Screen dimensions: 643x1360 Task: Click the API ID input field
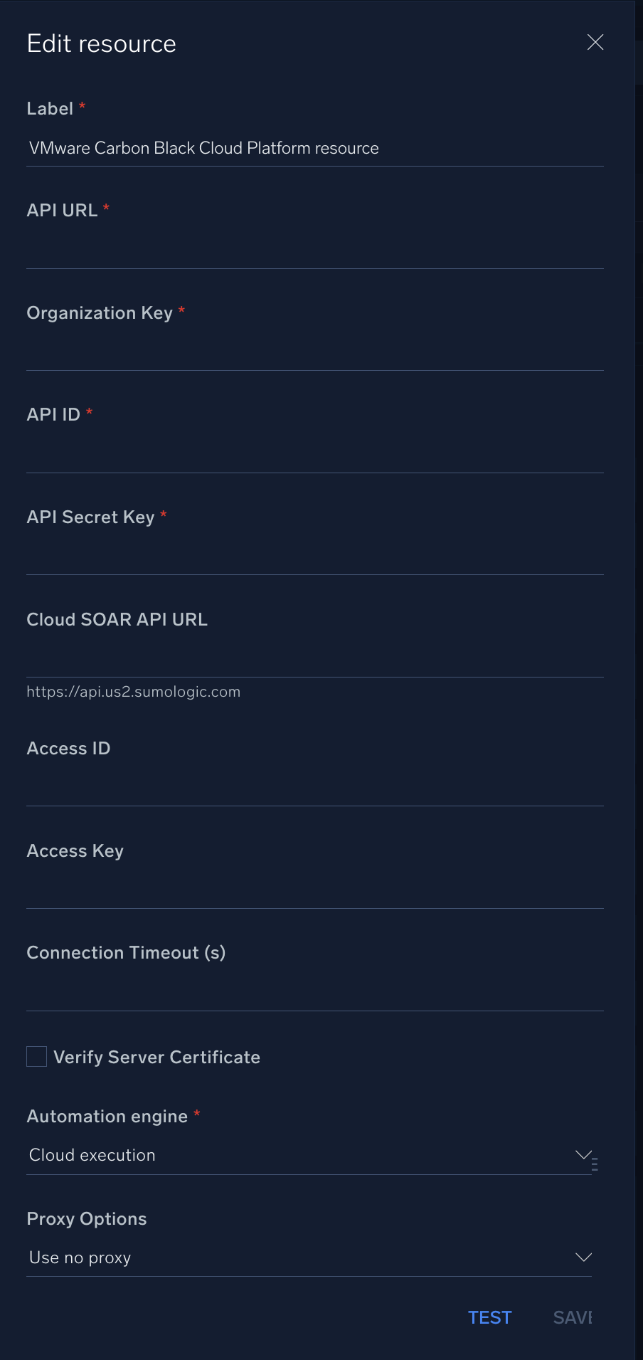click(x=313, y=454)
